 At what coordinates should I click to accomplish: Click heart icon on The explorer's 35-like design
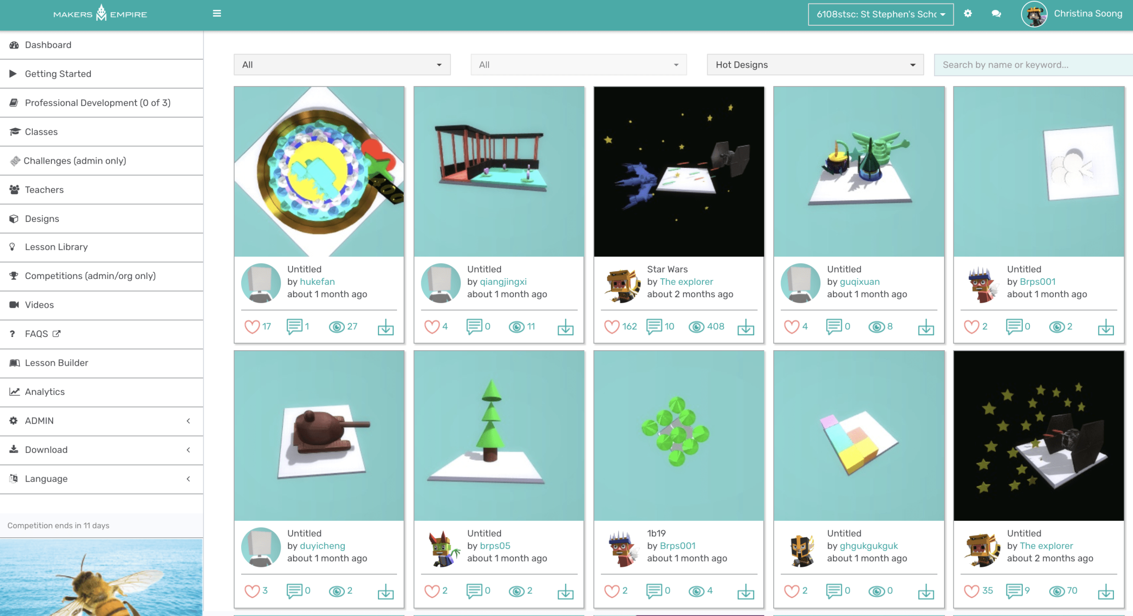click(x=971, y=591)
